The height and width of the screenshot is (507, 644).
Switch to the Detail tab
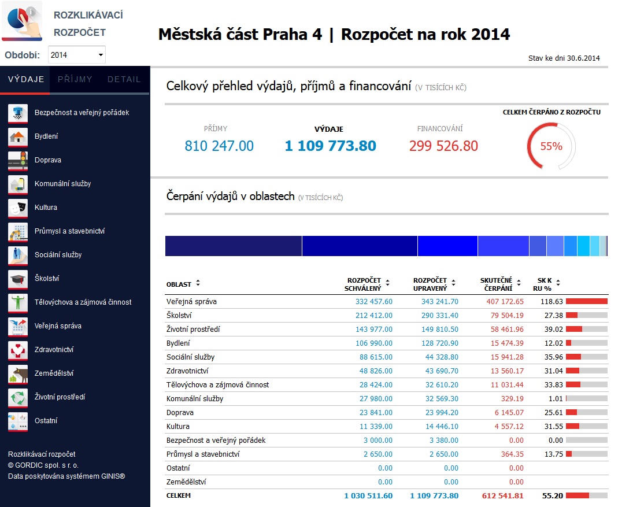[124, 79]
